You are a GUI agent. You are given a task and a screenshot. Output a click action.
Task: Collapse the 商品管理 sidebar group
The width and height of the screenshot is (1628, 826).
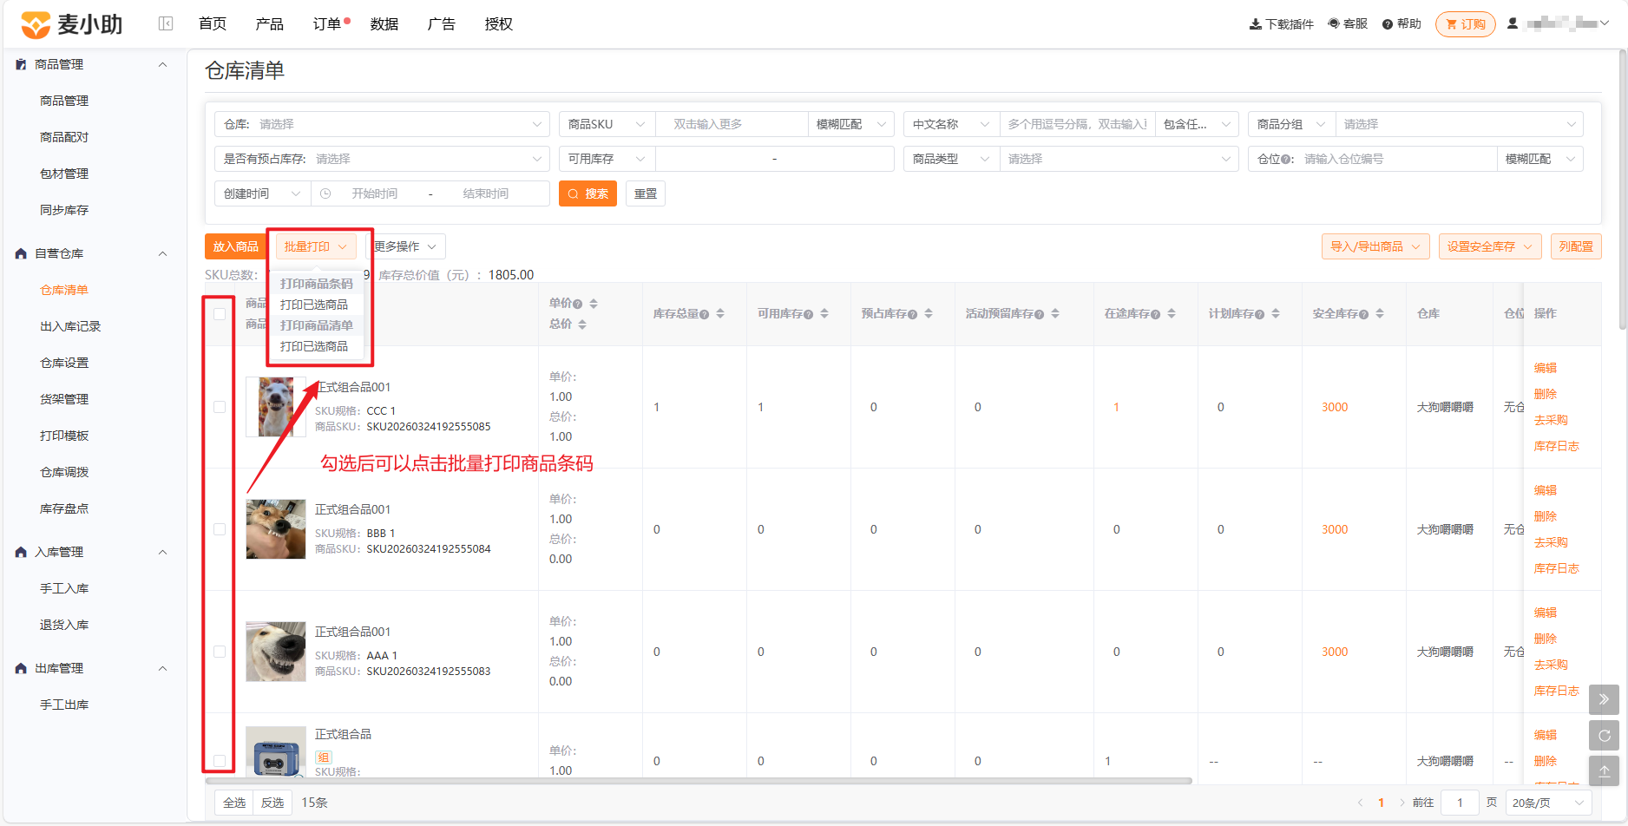coord(162,64)
